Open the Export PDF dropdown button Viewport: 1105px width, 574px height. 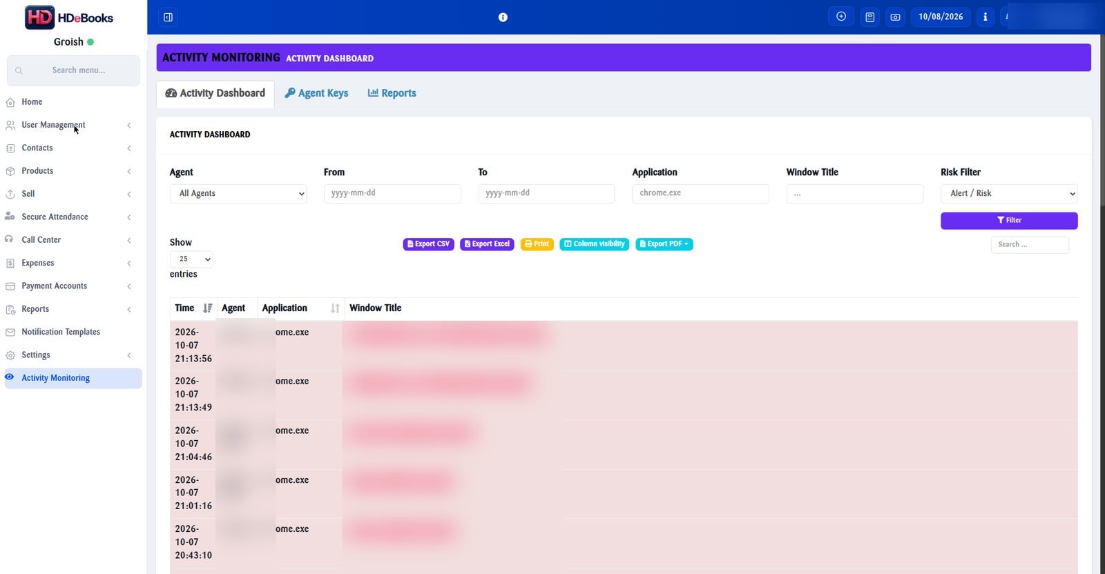coord(664,244)
